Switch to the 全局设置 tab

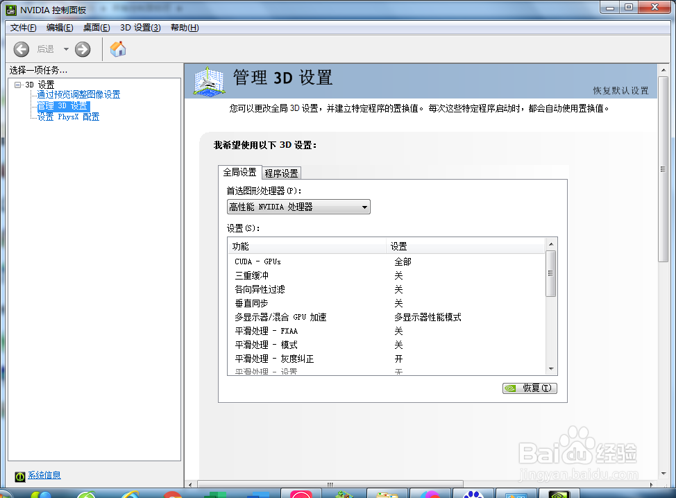[x=239, y=172]
